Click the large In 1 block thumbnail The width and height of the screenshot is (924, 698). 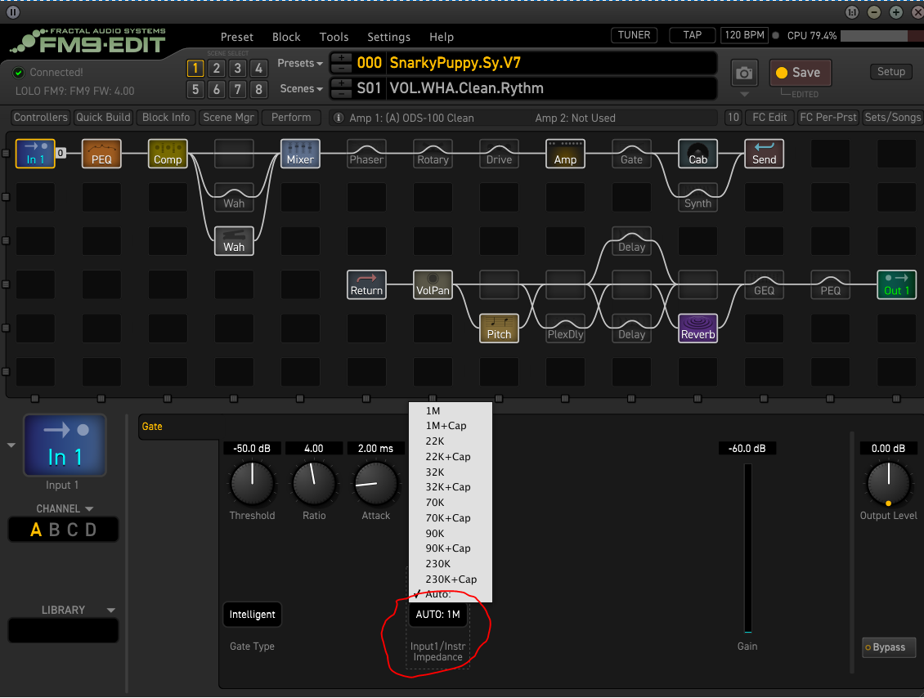click(x=65, y=445)
